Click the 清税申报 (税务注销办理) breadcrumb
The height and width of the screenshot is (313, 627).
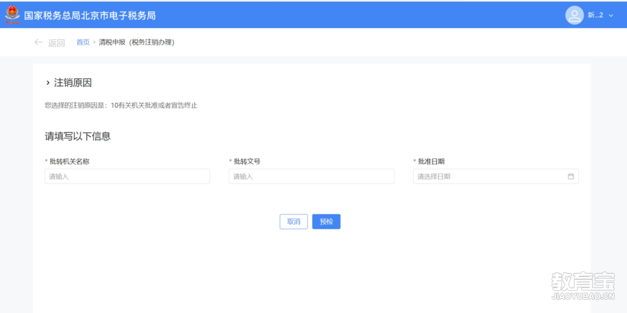[136, 42]
